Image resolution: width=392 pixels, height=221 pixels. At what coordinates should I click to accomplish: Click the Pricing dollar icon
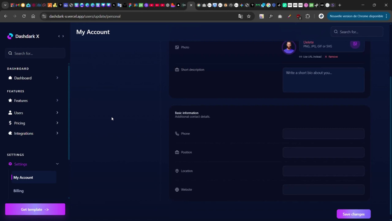(x=10, y=123)
